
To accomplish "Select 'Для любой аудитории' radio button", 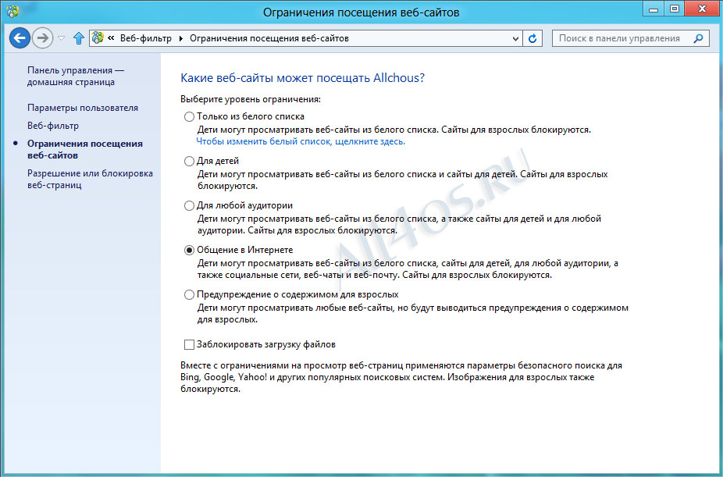I will coord(189,205).
